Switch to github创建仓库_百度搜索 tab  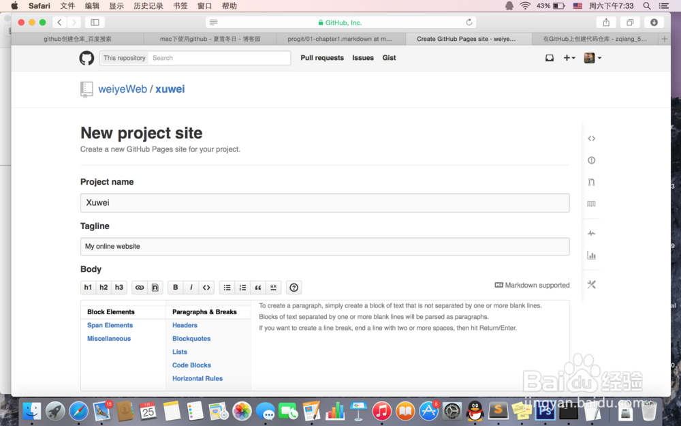[78, 39]
